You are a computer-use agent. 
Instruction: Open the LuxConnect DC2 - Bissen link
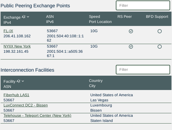tap(26, 105)
